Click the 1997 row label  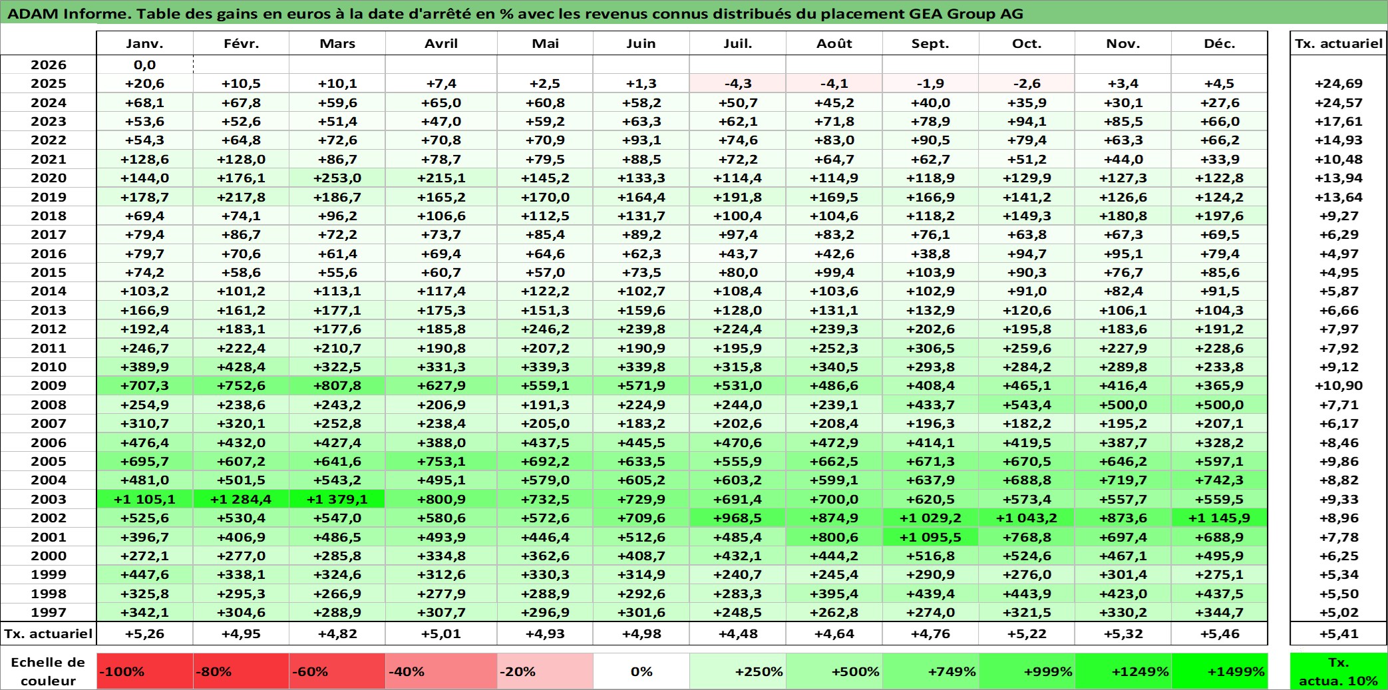[x=49, y=612]
